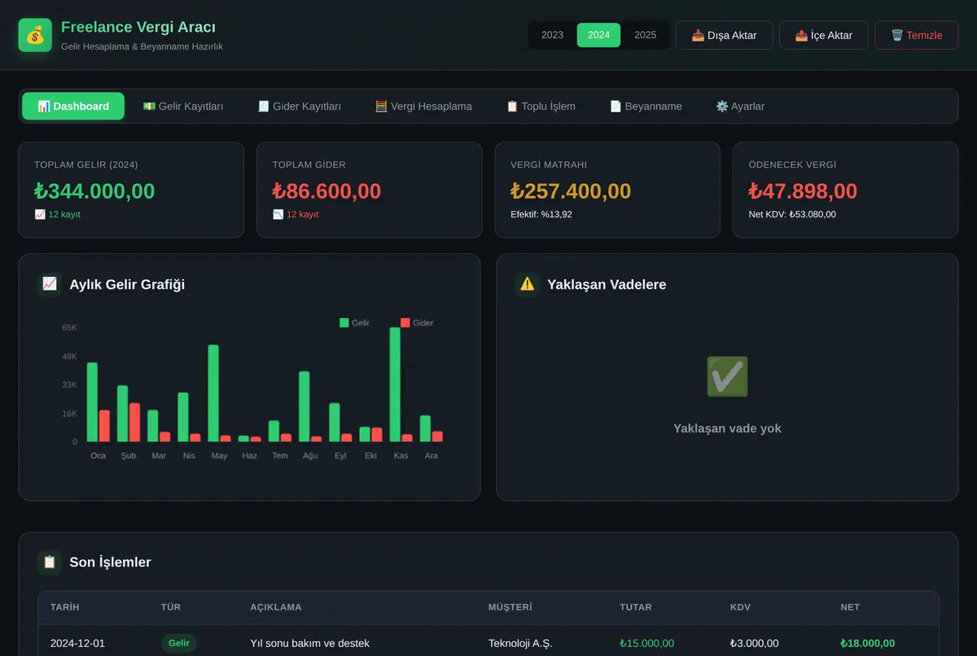This screenshot has width=977, height=656.
Task: Click the Toplam Gelir ₺344.000,00 value
Action: click(94, 191)
